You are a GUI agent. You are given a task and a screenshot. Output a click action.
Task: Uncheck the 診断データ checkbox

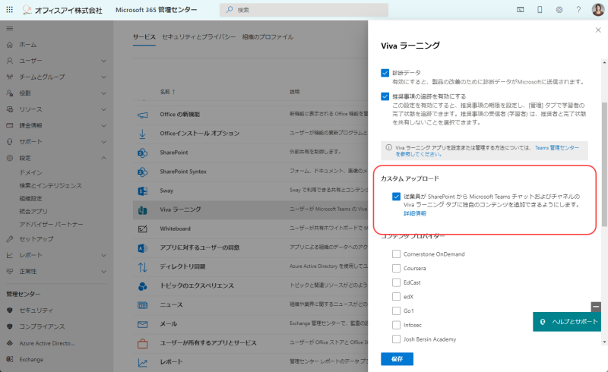pyautogui.click(x=385, y=73)
